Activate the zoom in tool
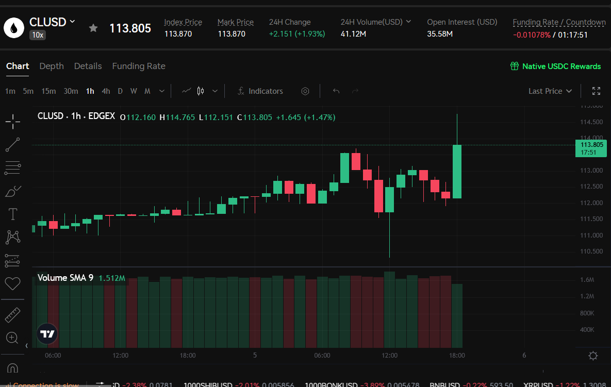 (x=12, y=338)
